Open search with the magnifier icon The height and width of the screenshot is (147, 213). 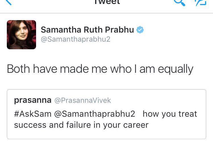click(x=179, y=2)
